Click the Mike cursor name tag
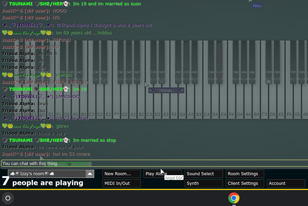Image resolution: width=308 pixels, height=206 pixels. (257, 6)
